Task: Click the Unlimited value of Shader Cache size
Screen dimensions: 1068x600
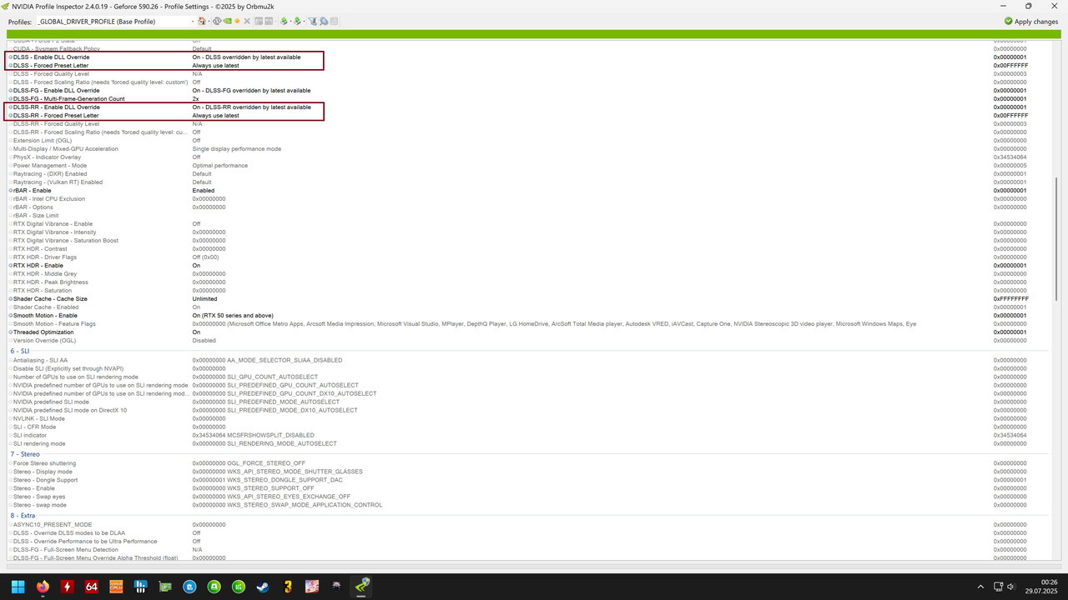Action: pos(204,299)
